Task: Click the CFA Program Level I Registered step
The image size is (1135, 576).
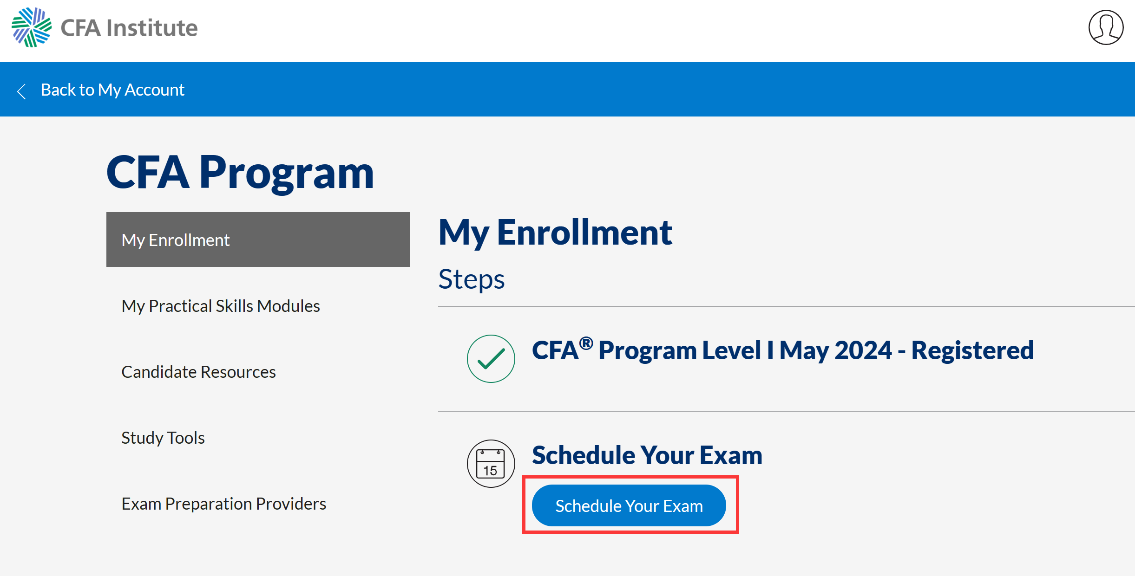Action: click(x=782, y=350)
